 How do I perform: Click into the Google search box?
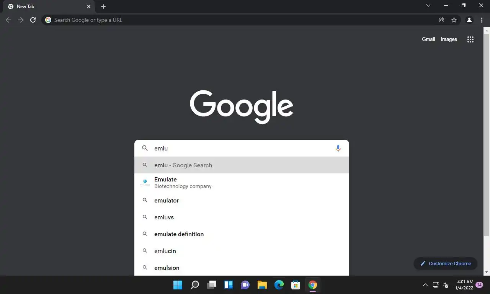(x=242, y=148)
